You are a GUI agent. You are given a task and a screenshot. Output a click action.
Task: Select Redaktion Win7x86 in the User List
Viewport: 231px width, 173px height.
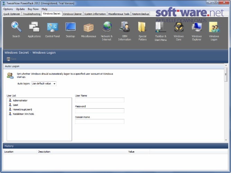click(24, 114)
